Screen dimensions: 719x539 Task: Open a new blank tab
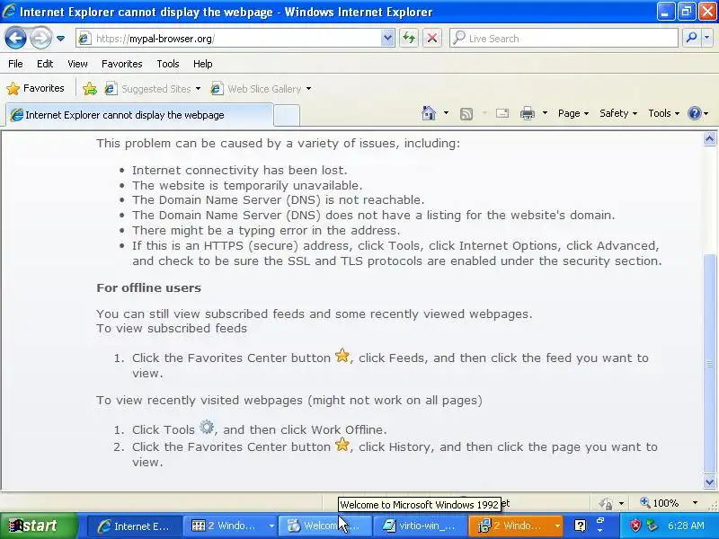tap(287, 115)
